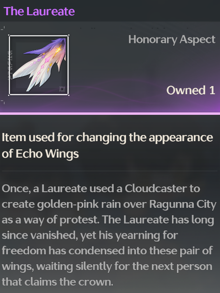Click the corner bracket mark below the thumbnail
The width and height of the screenshot is (220, 293).
(x=3, y=102)
